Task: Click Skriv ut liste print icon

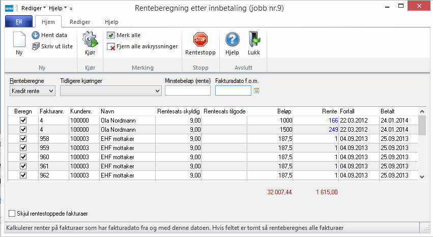Action: [36, 46]
